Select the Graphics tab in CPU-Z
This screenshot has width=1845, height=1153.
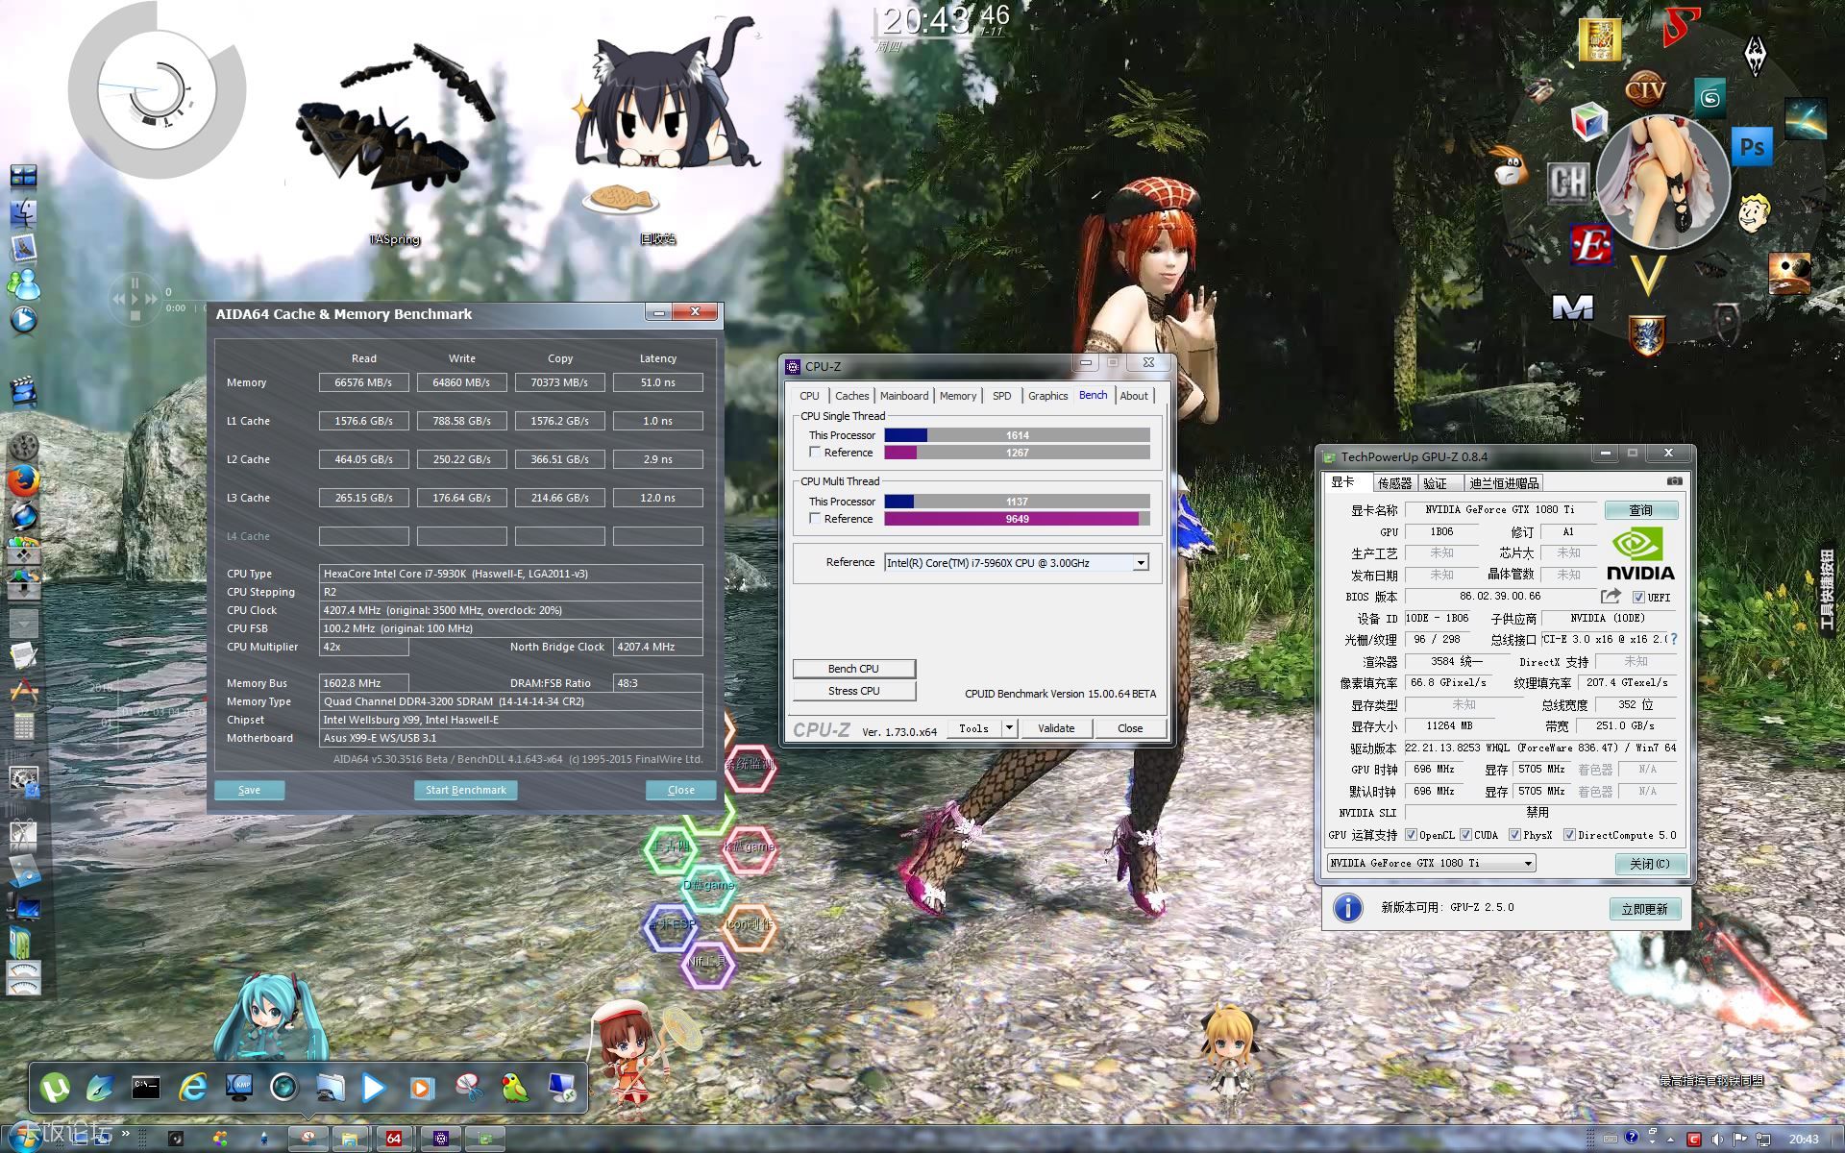click(x=1047, y=396)
